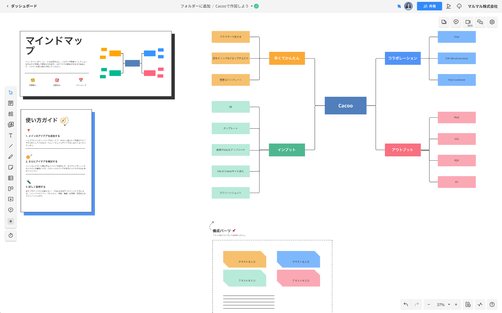The width and height of the screenshot is (502, 313).
Task: Open the Comments panel icon
Action: click(456, 22)
